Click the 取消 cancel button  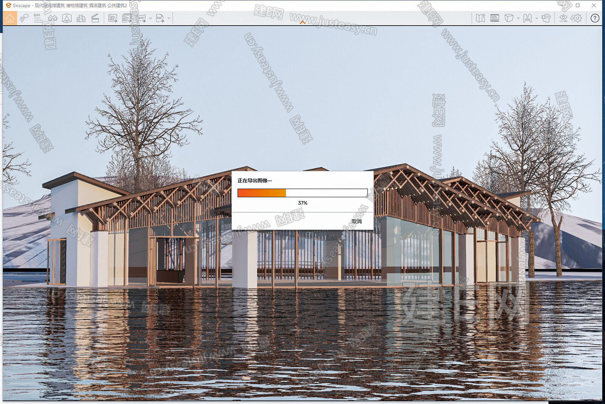[x=357, y=221]
